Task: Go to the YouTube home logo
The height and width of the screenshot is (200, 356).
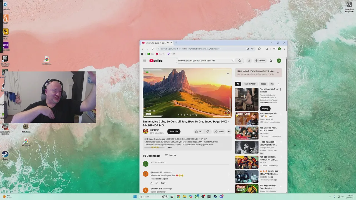Action: (x=156, y=61)
